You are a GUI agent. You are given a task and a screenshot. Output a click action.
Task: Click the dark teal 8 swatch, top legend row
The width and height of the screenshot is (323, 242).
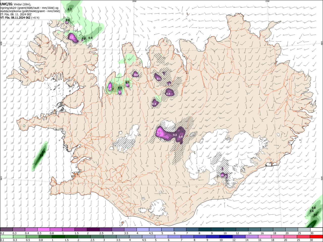click(x=205, y=230)
